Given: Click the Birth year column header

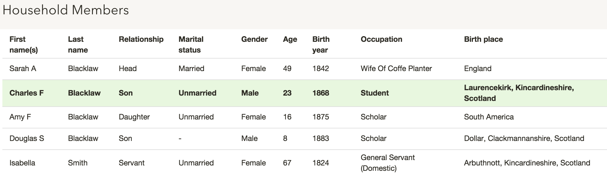Looking at the screenshot, I should coord(321,44).
